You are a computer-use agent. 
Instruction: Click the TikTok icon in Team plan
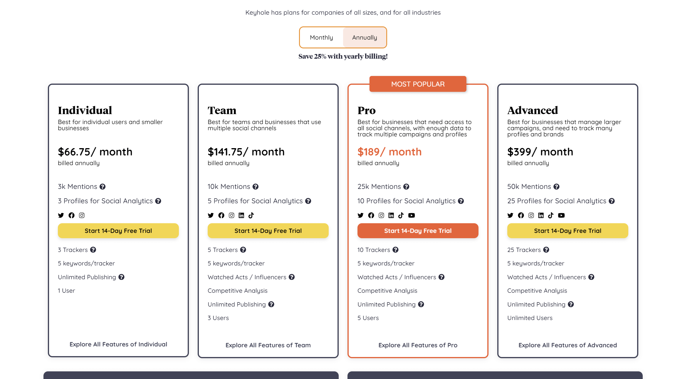coord(251,215)
